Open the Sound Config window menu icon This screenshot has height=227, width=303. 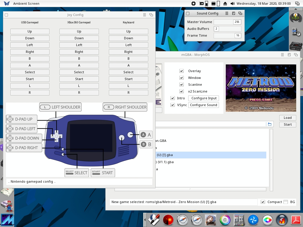(x=227, y=13)
